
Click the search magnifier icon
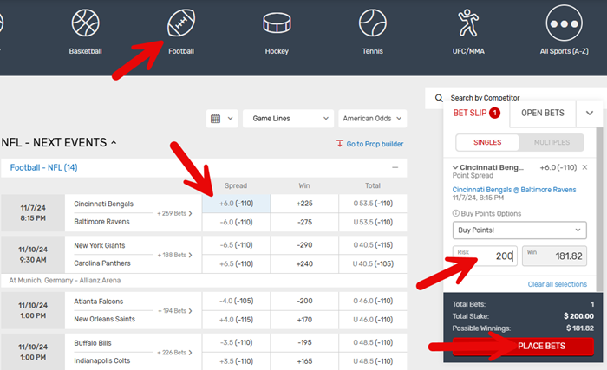tap(440, 98)
